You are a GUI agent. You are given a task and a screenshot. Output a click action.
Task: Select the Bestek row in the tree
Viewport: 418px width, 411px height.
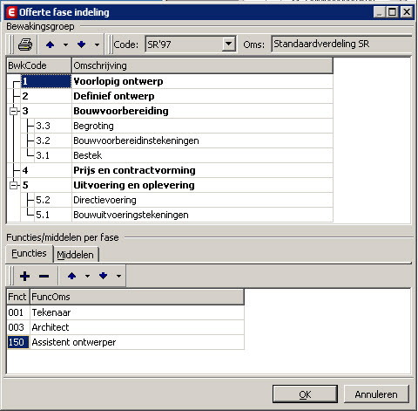[170, 155]
